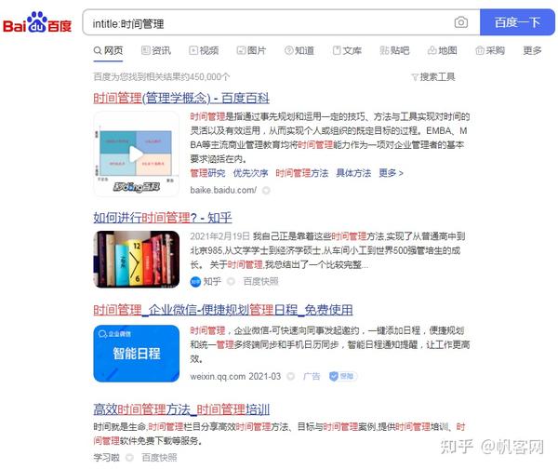Click icon beside 学习啦 source
Image resolution: width=558 pixels, height=469 pixels.
pyautogui.click(x=129, y=458)
